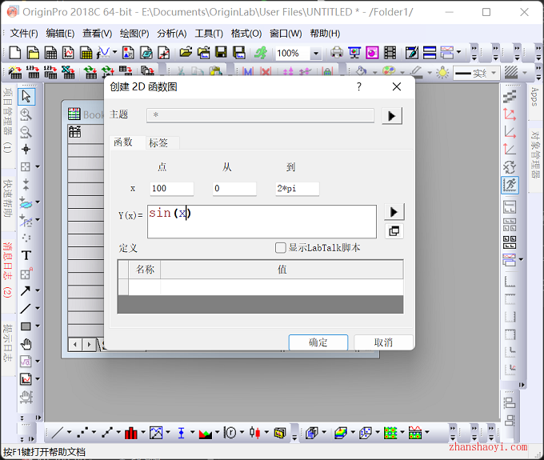Image resolution: width=544 pixels, height=460 pixels.
Task: Open the fill pattern hatch swatch in style toolbar
Action: coord(511,73)
